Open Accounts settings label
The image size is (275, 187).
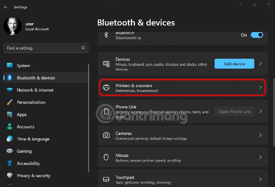click(x=25, y=127)
